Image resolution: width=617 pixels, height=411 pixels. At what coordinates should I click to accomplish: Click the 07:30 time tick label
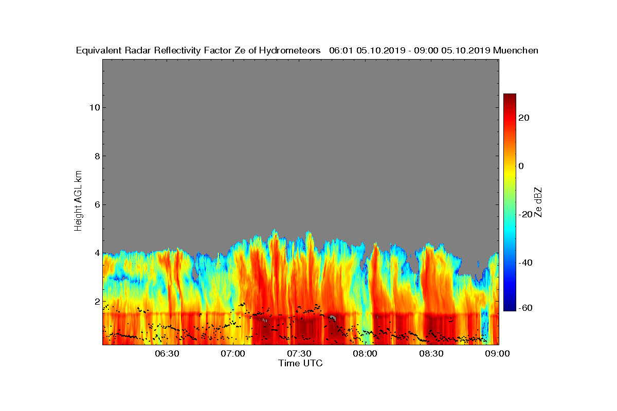click(x=299, y=353)
